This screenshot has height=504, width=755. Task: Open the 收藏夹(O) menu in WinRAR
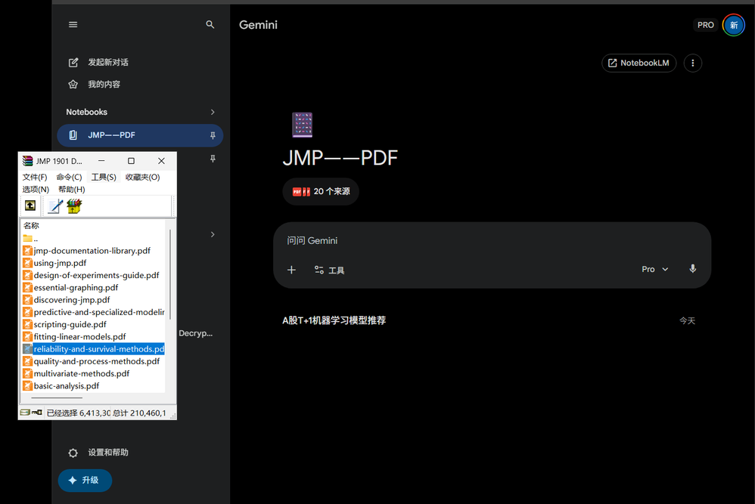[142, 177]
